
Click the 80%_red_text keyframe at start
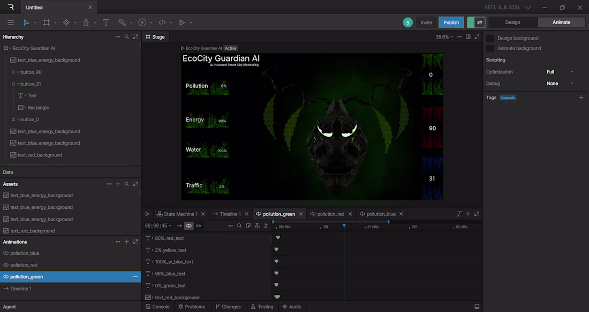(278, 238)
